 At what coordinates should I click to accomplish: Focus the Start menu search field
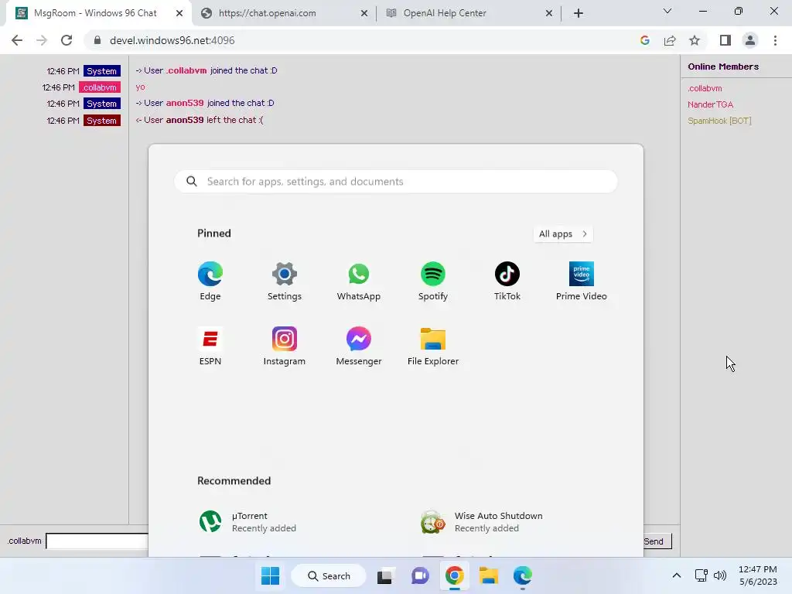coord(395,181)
